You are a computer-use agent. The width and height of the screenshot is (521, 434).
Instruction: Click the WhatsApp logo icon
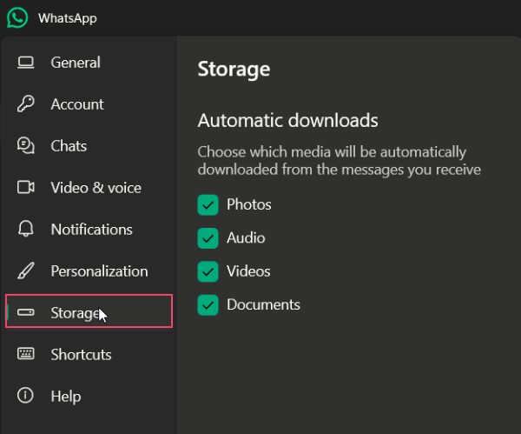click(17, 17)
